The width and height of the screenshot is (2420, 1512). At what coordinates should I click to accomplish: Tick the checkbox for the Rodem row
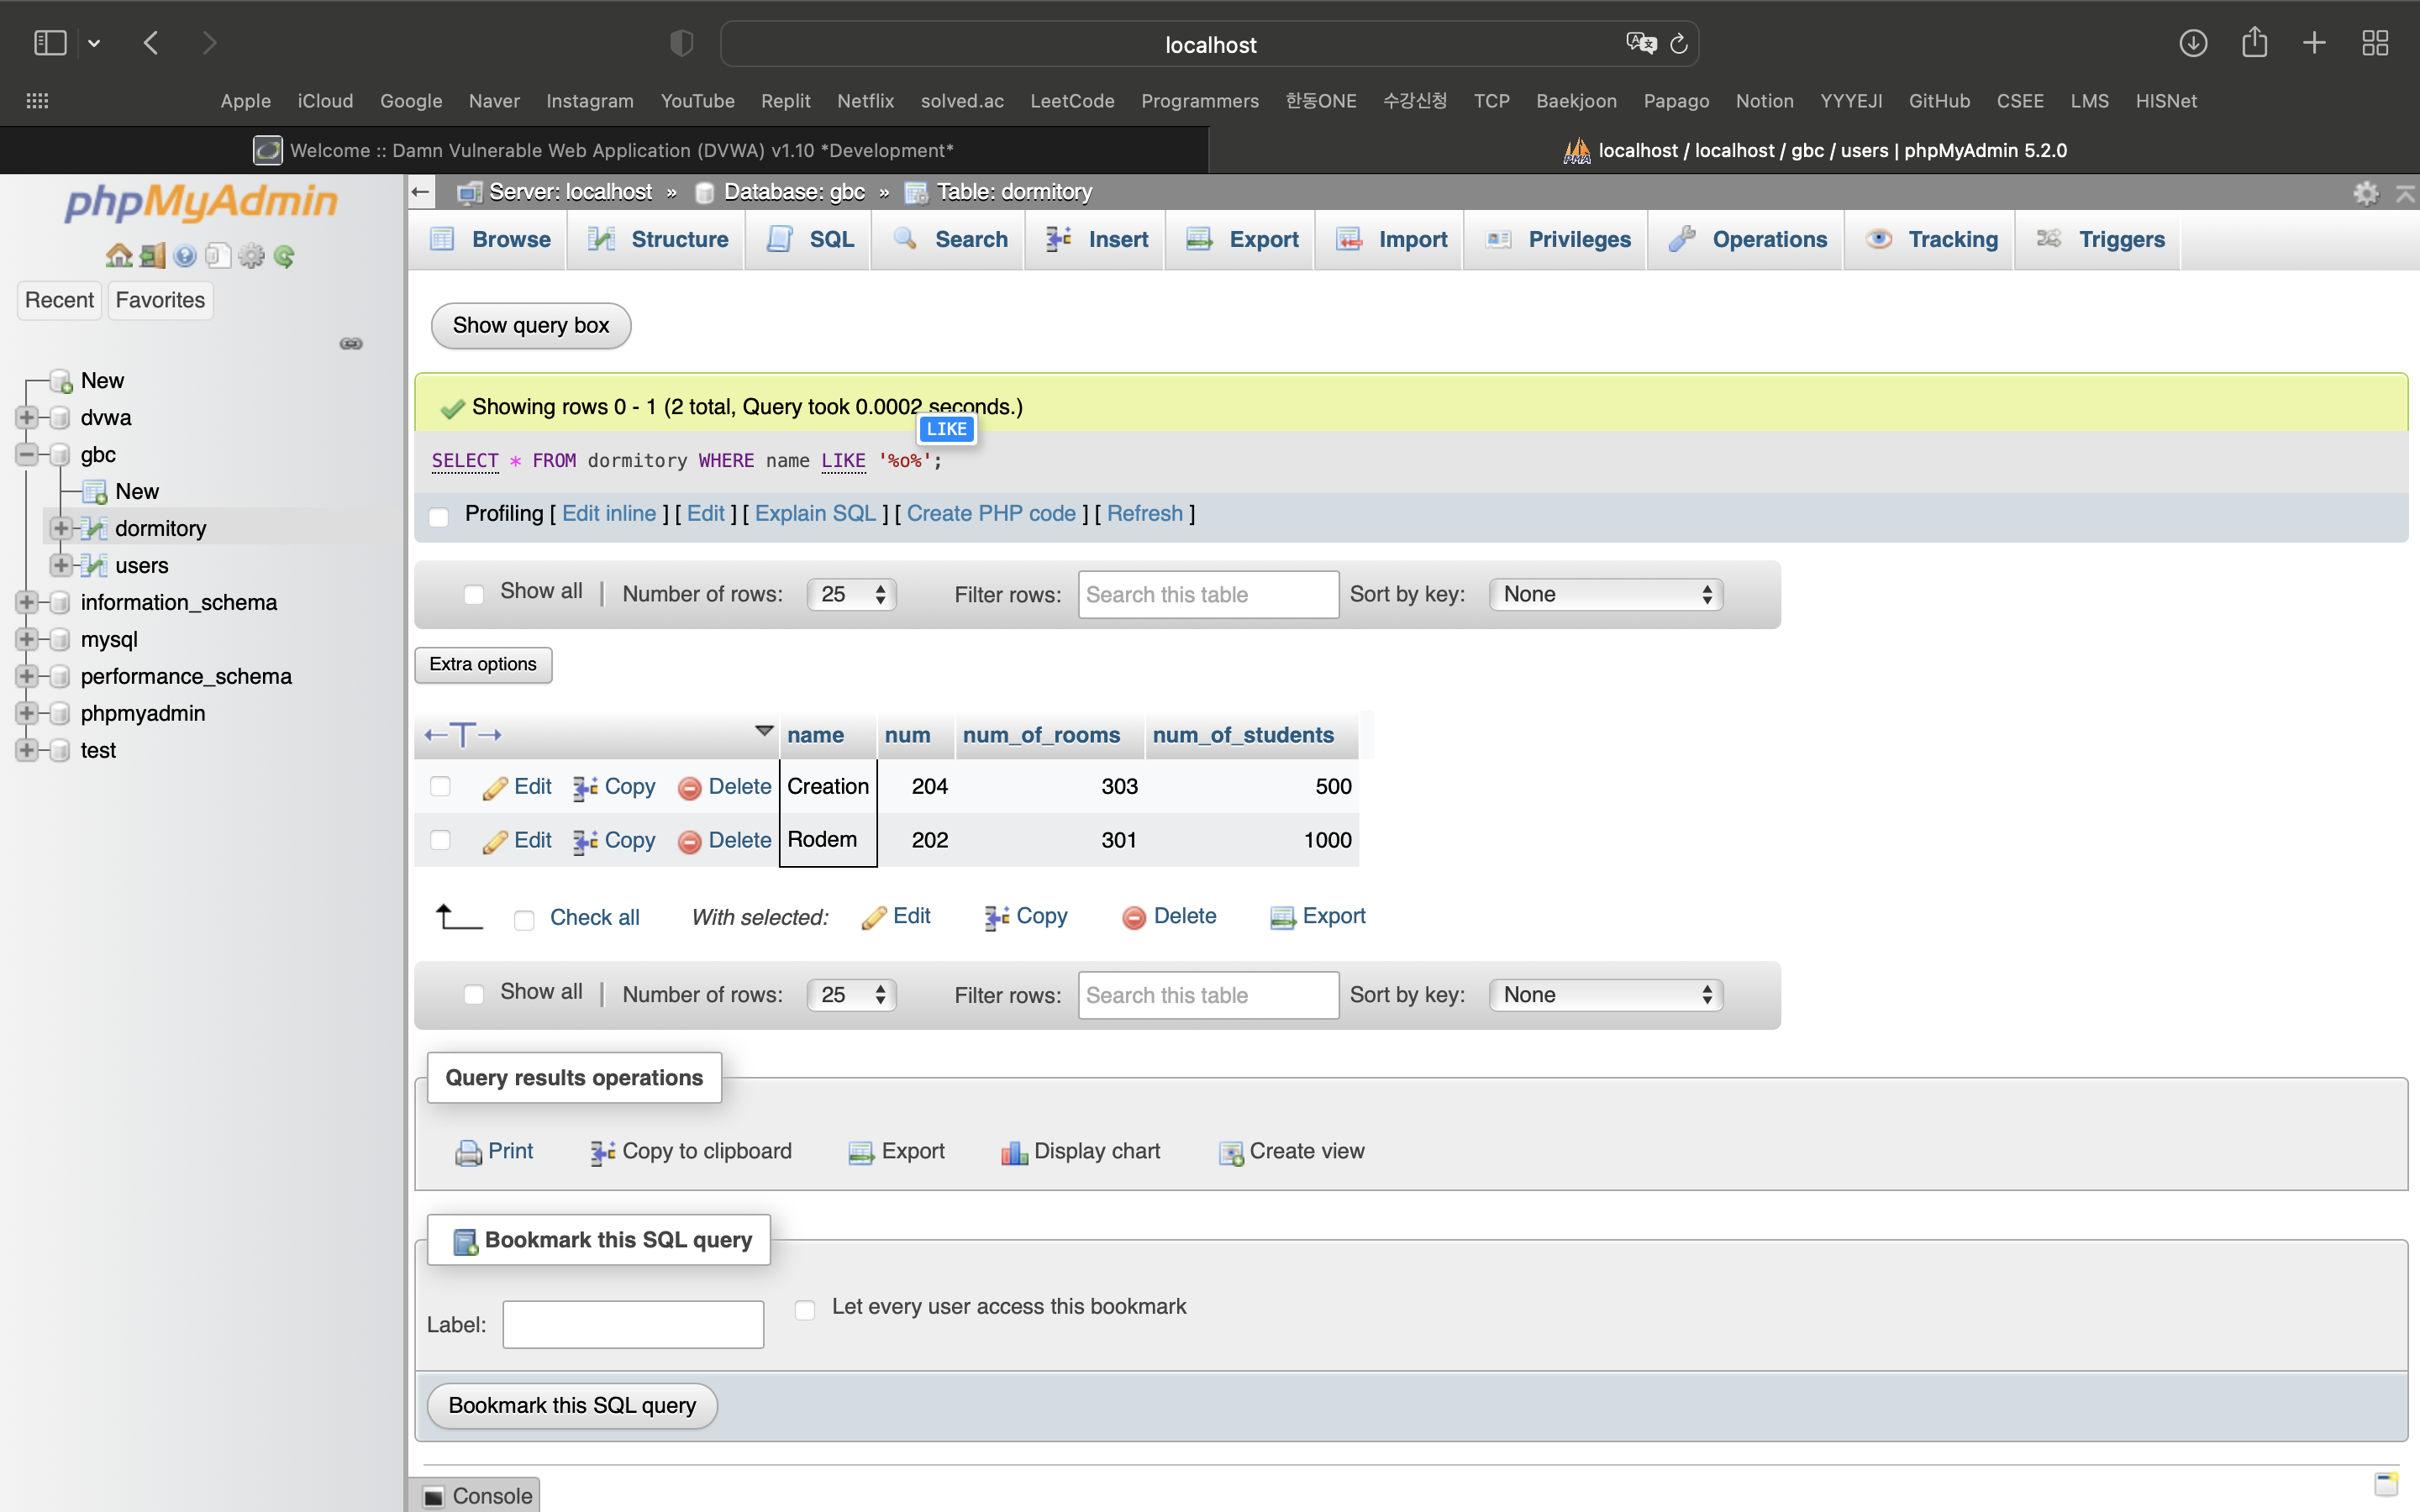(440, 840)
